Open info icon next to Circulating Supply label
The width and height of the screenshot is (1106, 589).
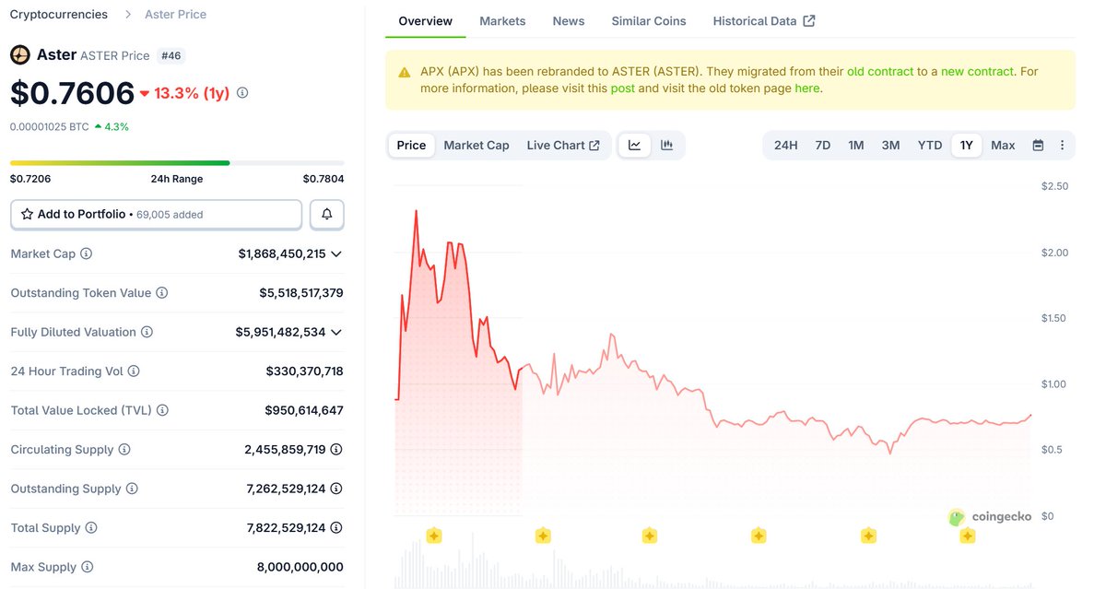[x=124, y=450]
